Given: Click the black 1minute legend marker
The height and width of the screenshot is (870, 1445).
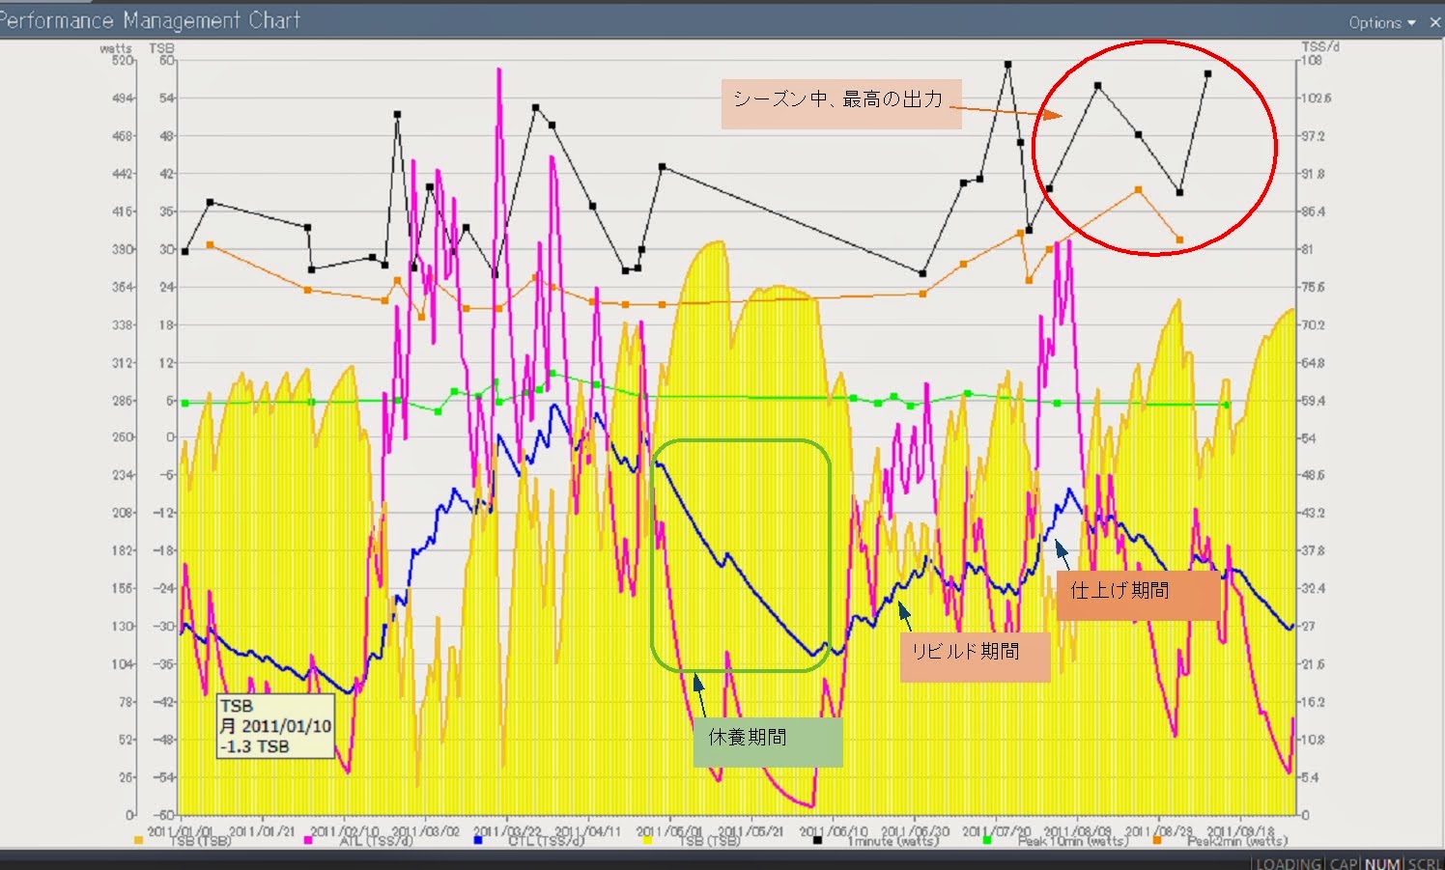Looking at the screenshot, I should pos(817,841).
